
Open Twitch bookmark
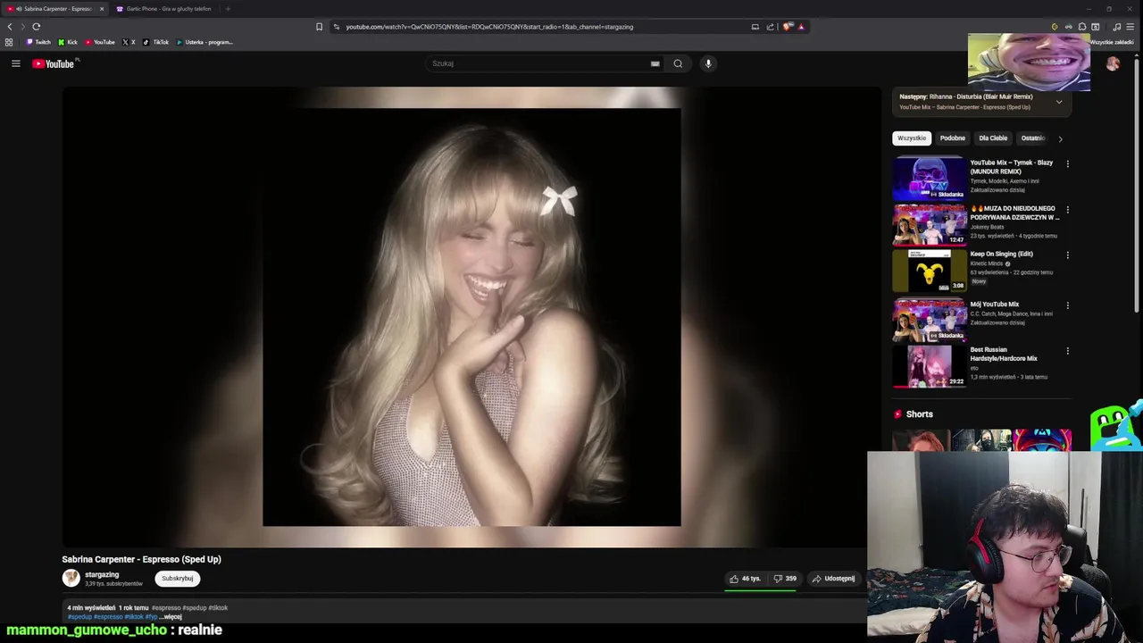[38, 42]
